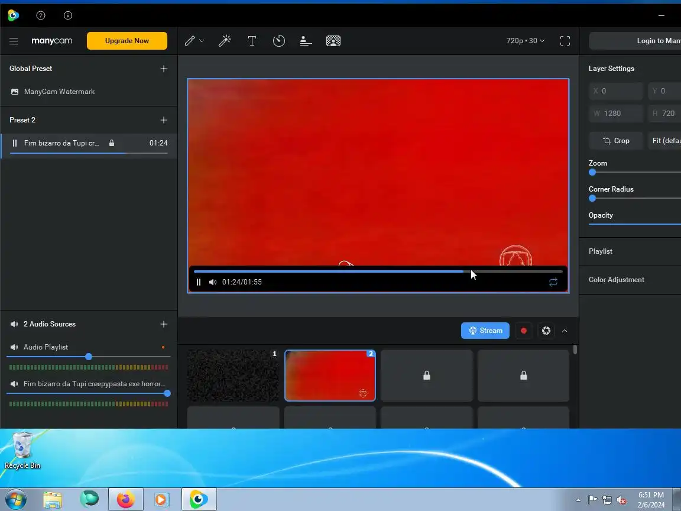Select the Text tool
The width and height of the screenshot is (681, 511).
click(252, 41)
